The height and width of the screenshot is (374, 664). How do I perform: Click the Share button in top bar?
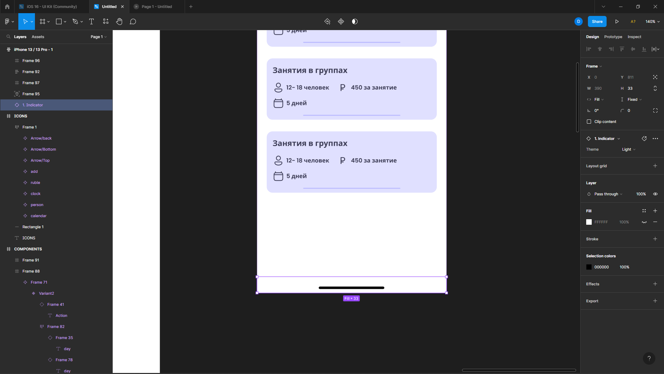[597, 21]
